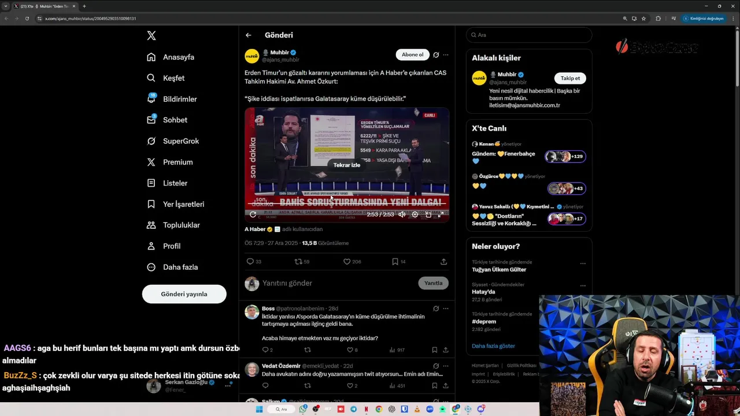This screenshot has height=416, width=740.
Task: Click Takip et for Muhbir
Action: (570, 78)
